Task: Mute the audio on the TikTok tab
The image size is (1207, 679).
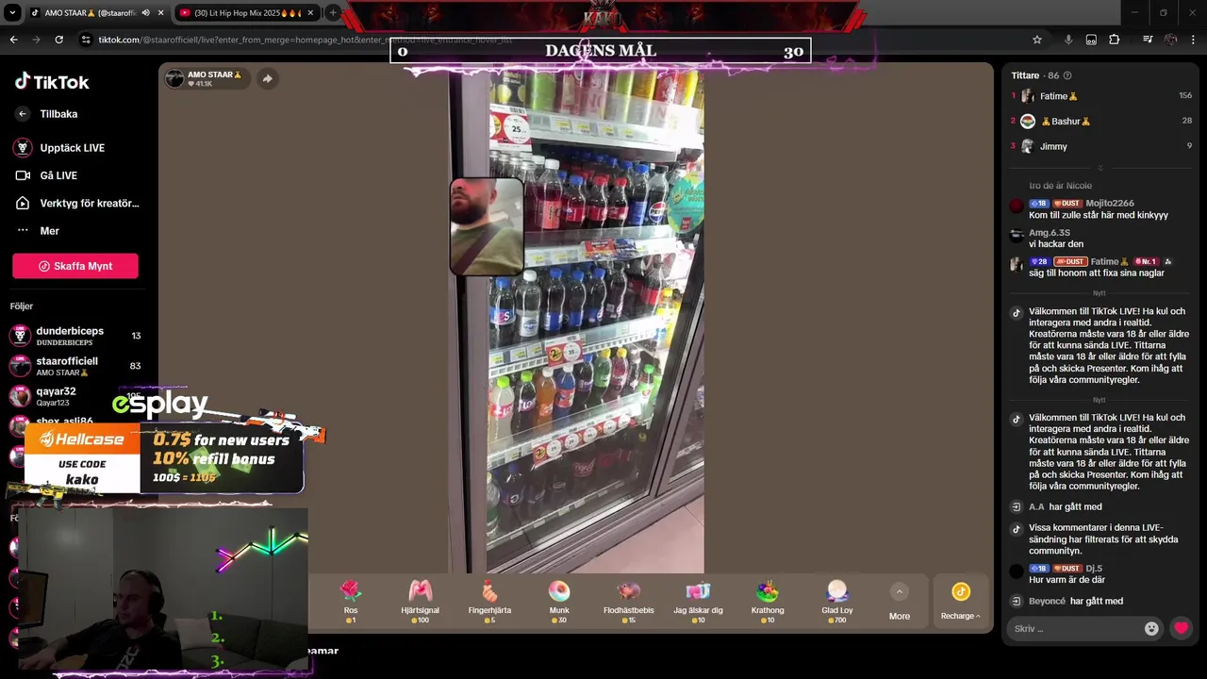Action: point(145,13)
